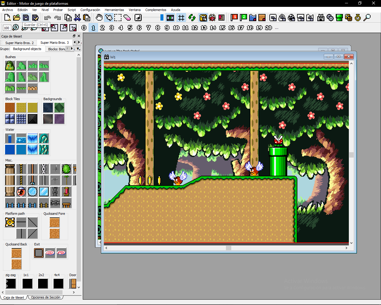381x305 pixels.
Task: Open the Herramientas menu
Action: (114, 10)
